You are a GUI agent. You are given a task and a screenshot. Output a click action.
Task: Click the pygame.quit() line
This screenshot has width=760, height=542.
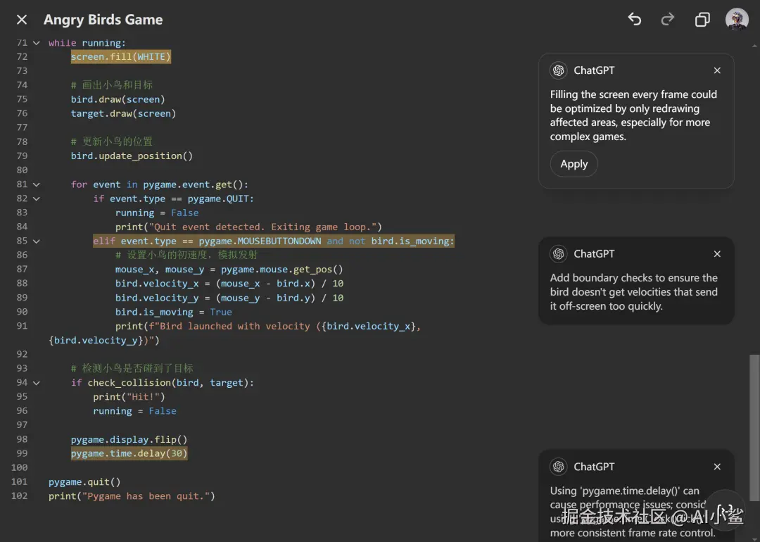(84, 482)
